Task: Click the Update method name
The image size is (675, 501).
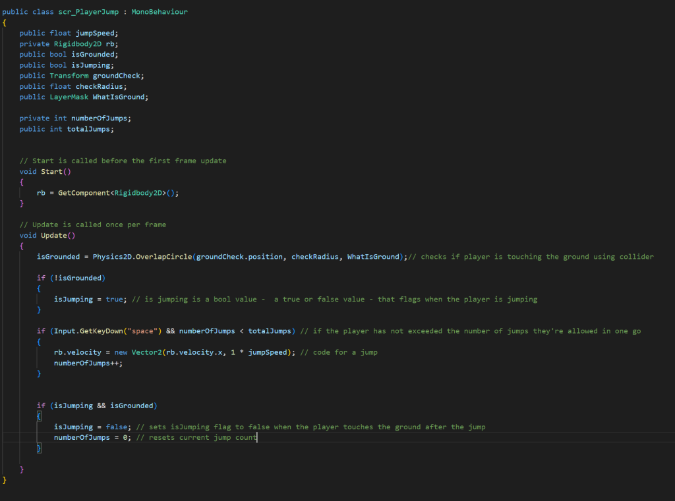Action: [53, 236]
